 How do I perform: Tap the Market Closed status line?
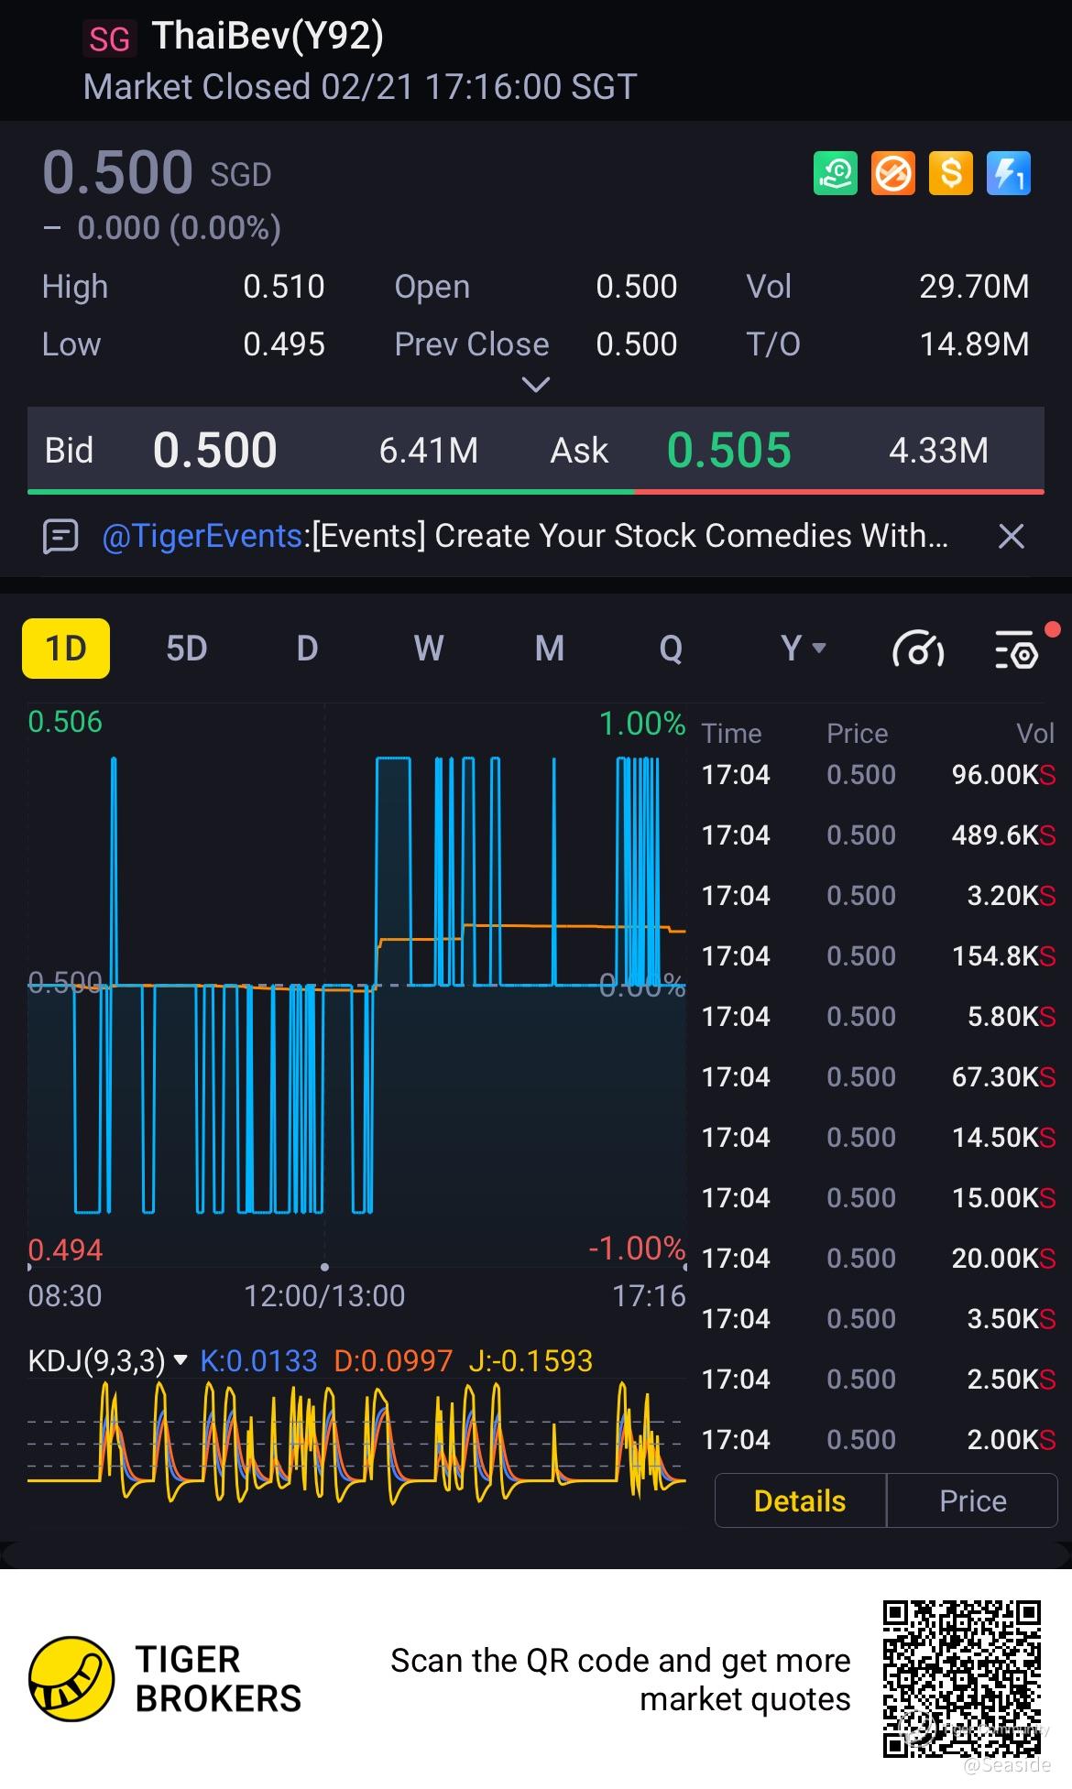360,87
